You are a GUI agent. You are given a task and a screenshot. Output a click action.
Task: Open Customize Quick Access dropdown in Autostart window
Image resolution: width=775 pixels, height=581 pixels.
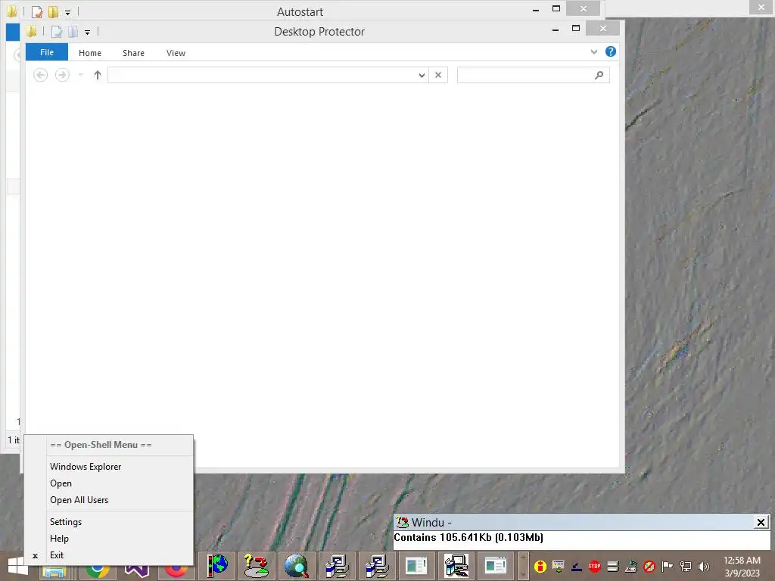point(67,12)
